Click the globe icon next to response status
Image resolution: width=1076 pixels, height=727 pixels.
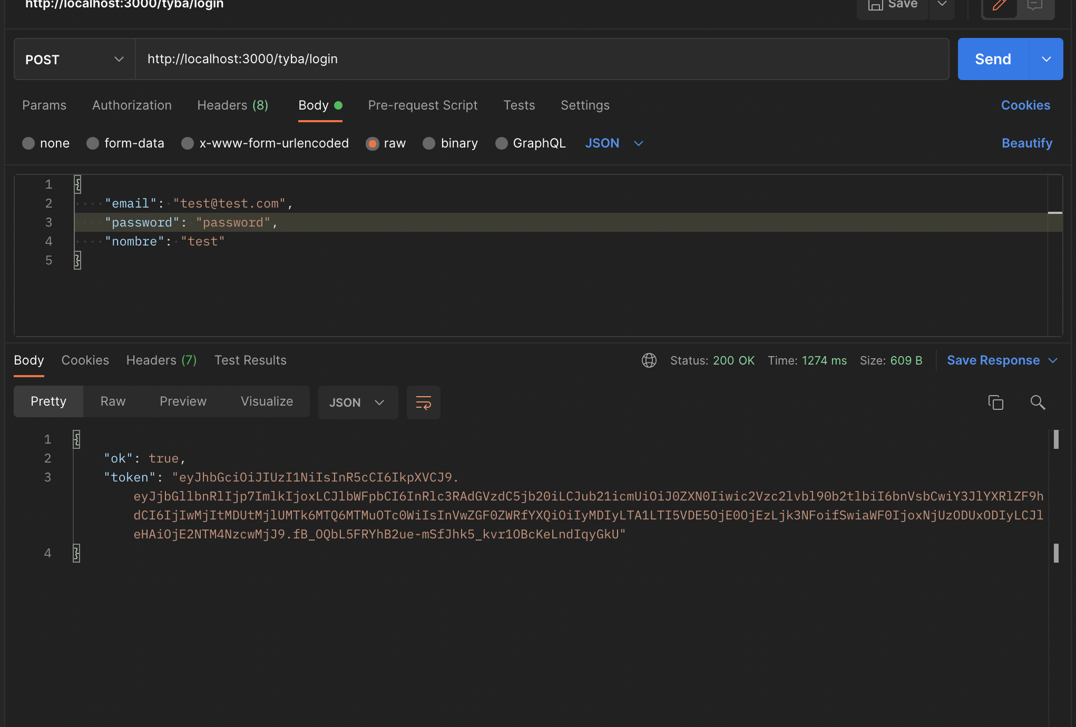coord(649,360)
